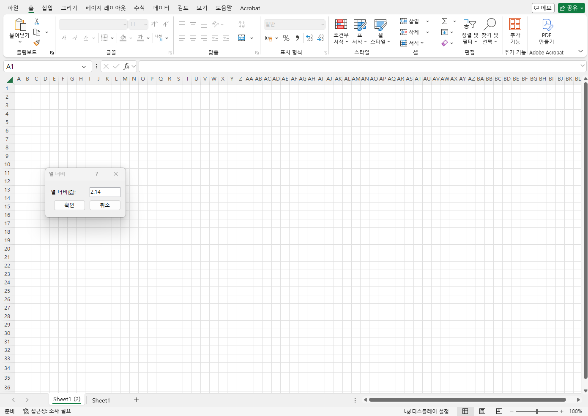This screenshot has height=416, width=588.
Task: Toggle Align Left button
Action: 182,38
